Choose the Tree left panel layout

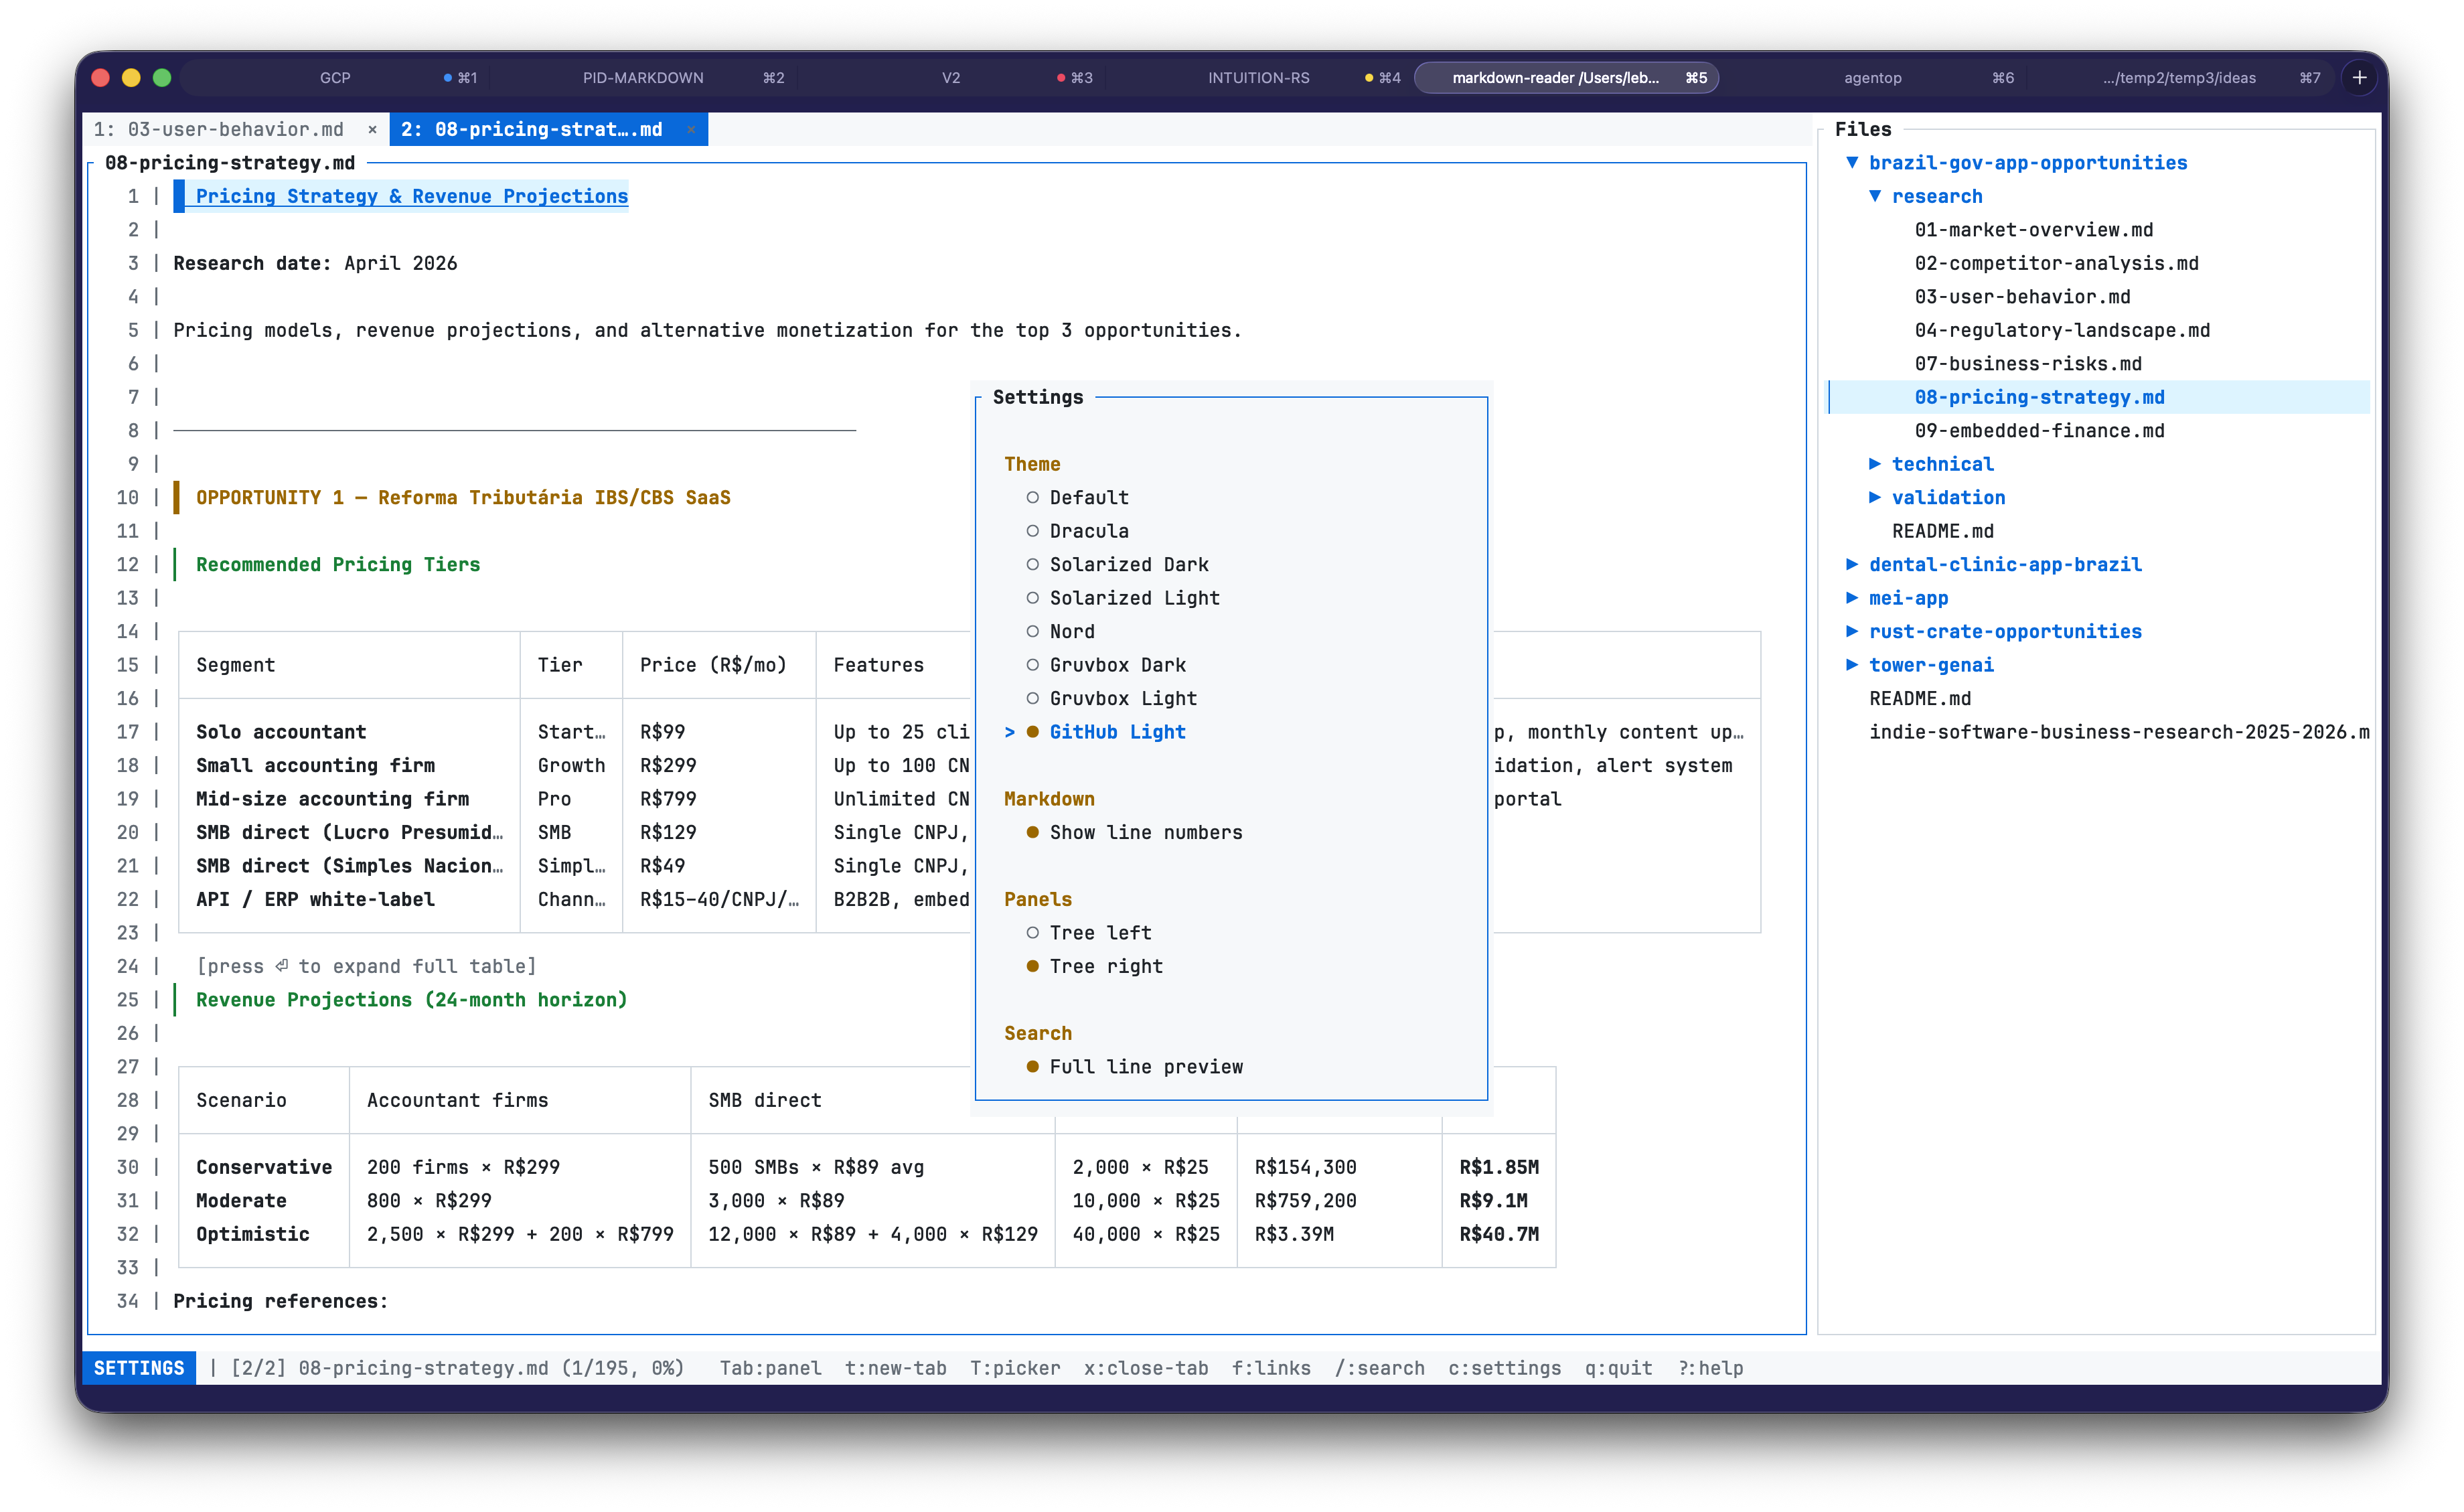coord(1100,932)
